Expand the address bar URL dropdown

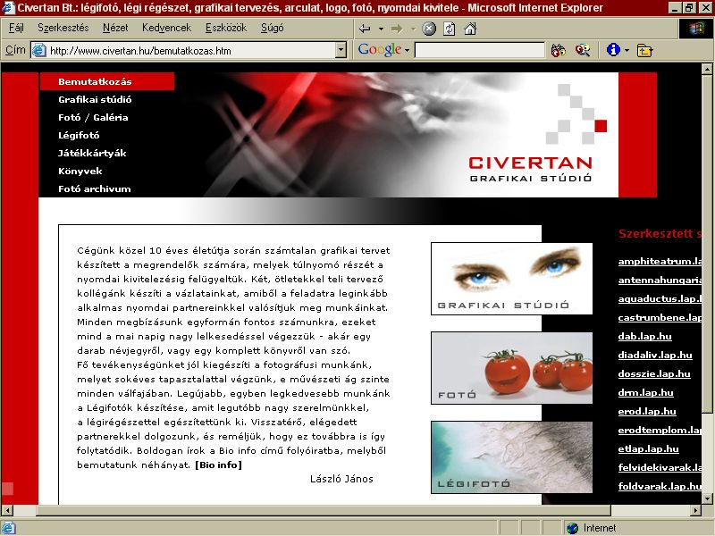click(341, 50)
